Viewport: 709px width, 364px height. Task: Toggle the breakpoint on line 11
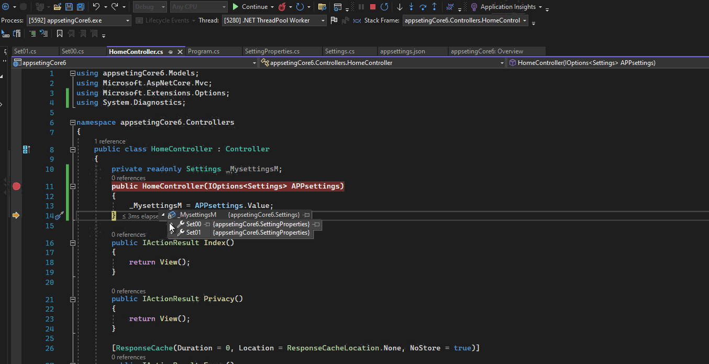click(16, 186)
